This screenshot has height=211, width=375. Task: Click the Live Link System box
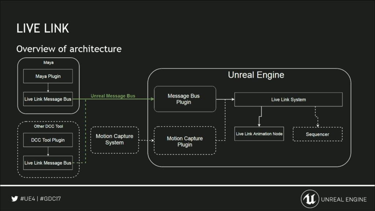tap(289, 100)
